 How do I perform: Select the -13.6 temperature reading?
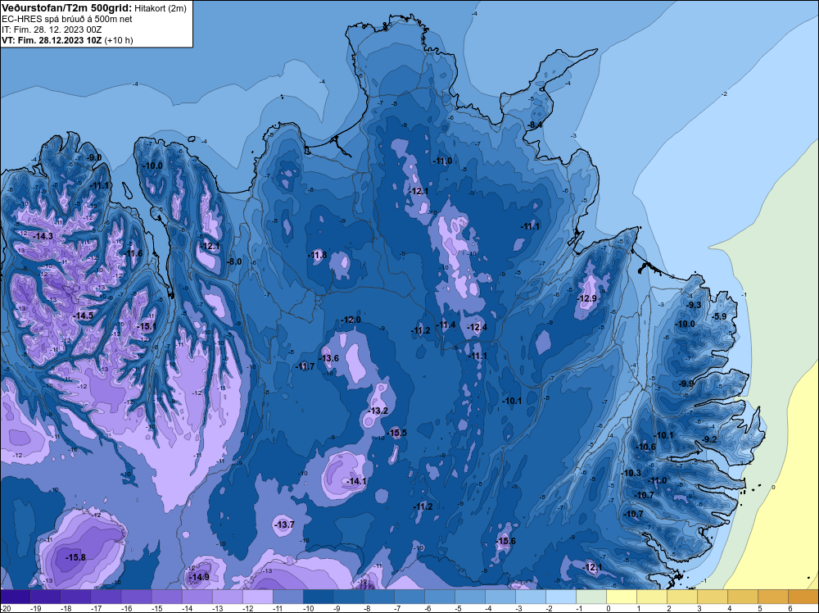click(329, 358)
